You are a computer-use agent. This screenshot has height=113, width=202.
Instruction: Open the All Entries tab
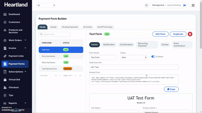88,27
